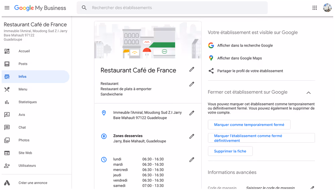This screenshot has width=335, height=190.
Task: Click the search magnifier icon
Action: pos(84,8)
